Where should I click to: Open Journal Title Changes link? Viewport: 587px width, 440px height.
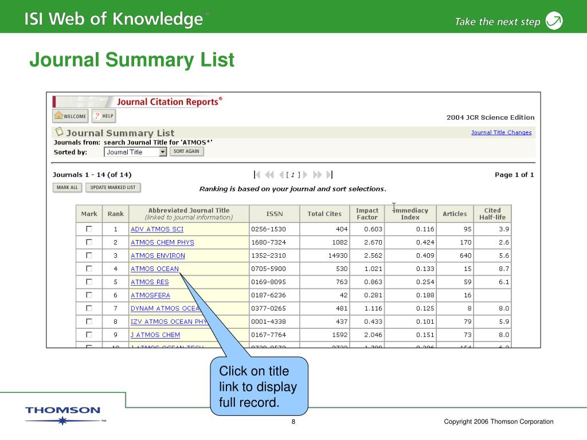pos(501,132)
